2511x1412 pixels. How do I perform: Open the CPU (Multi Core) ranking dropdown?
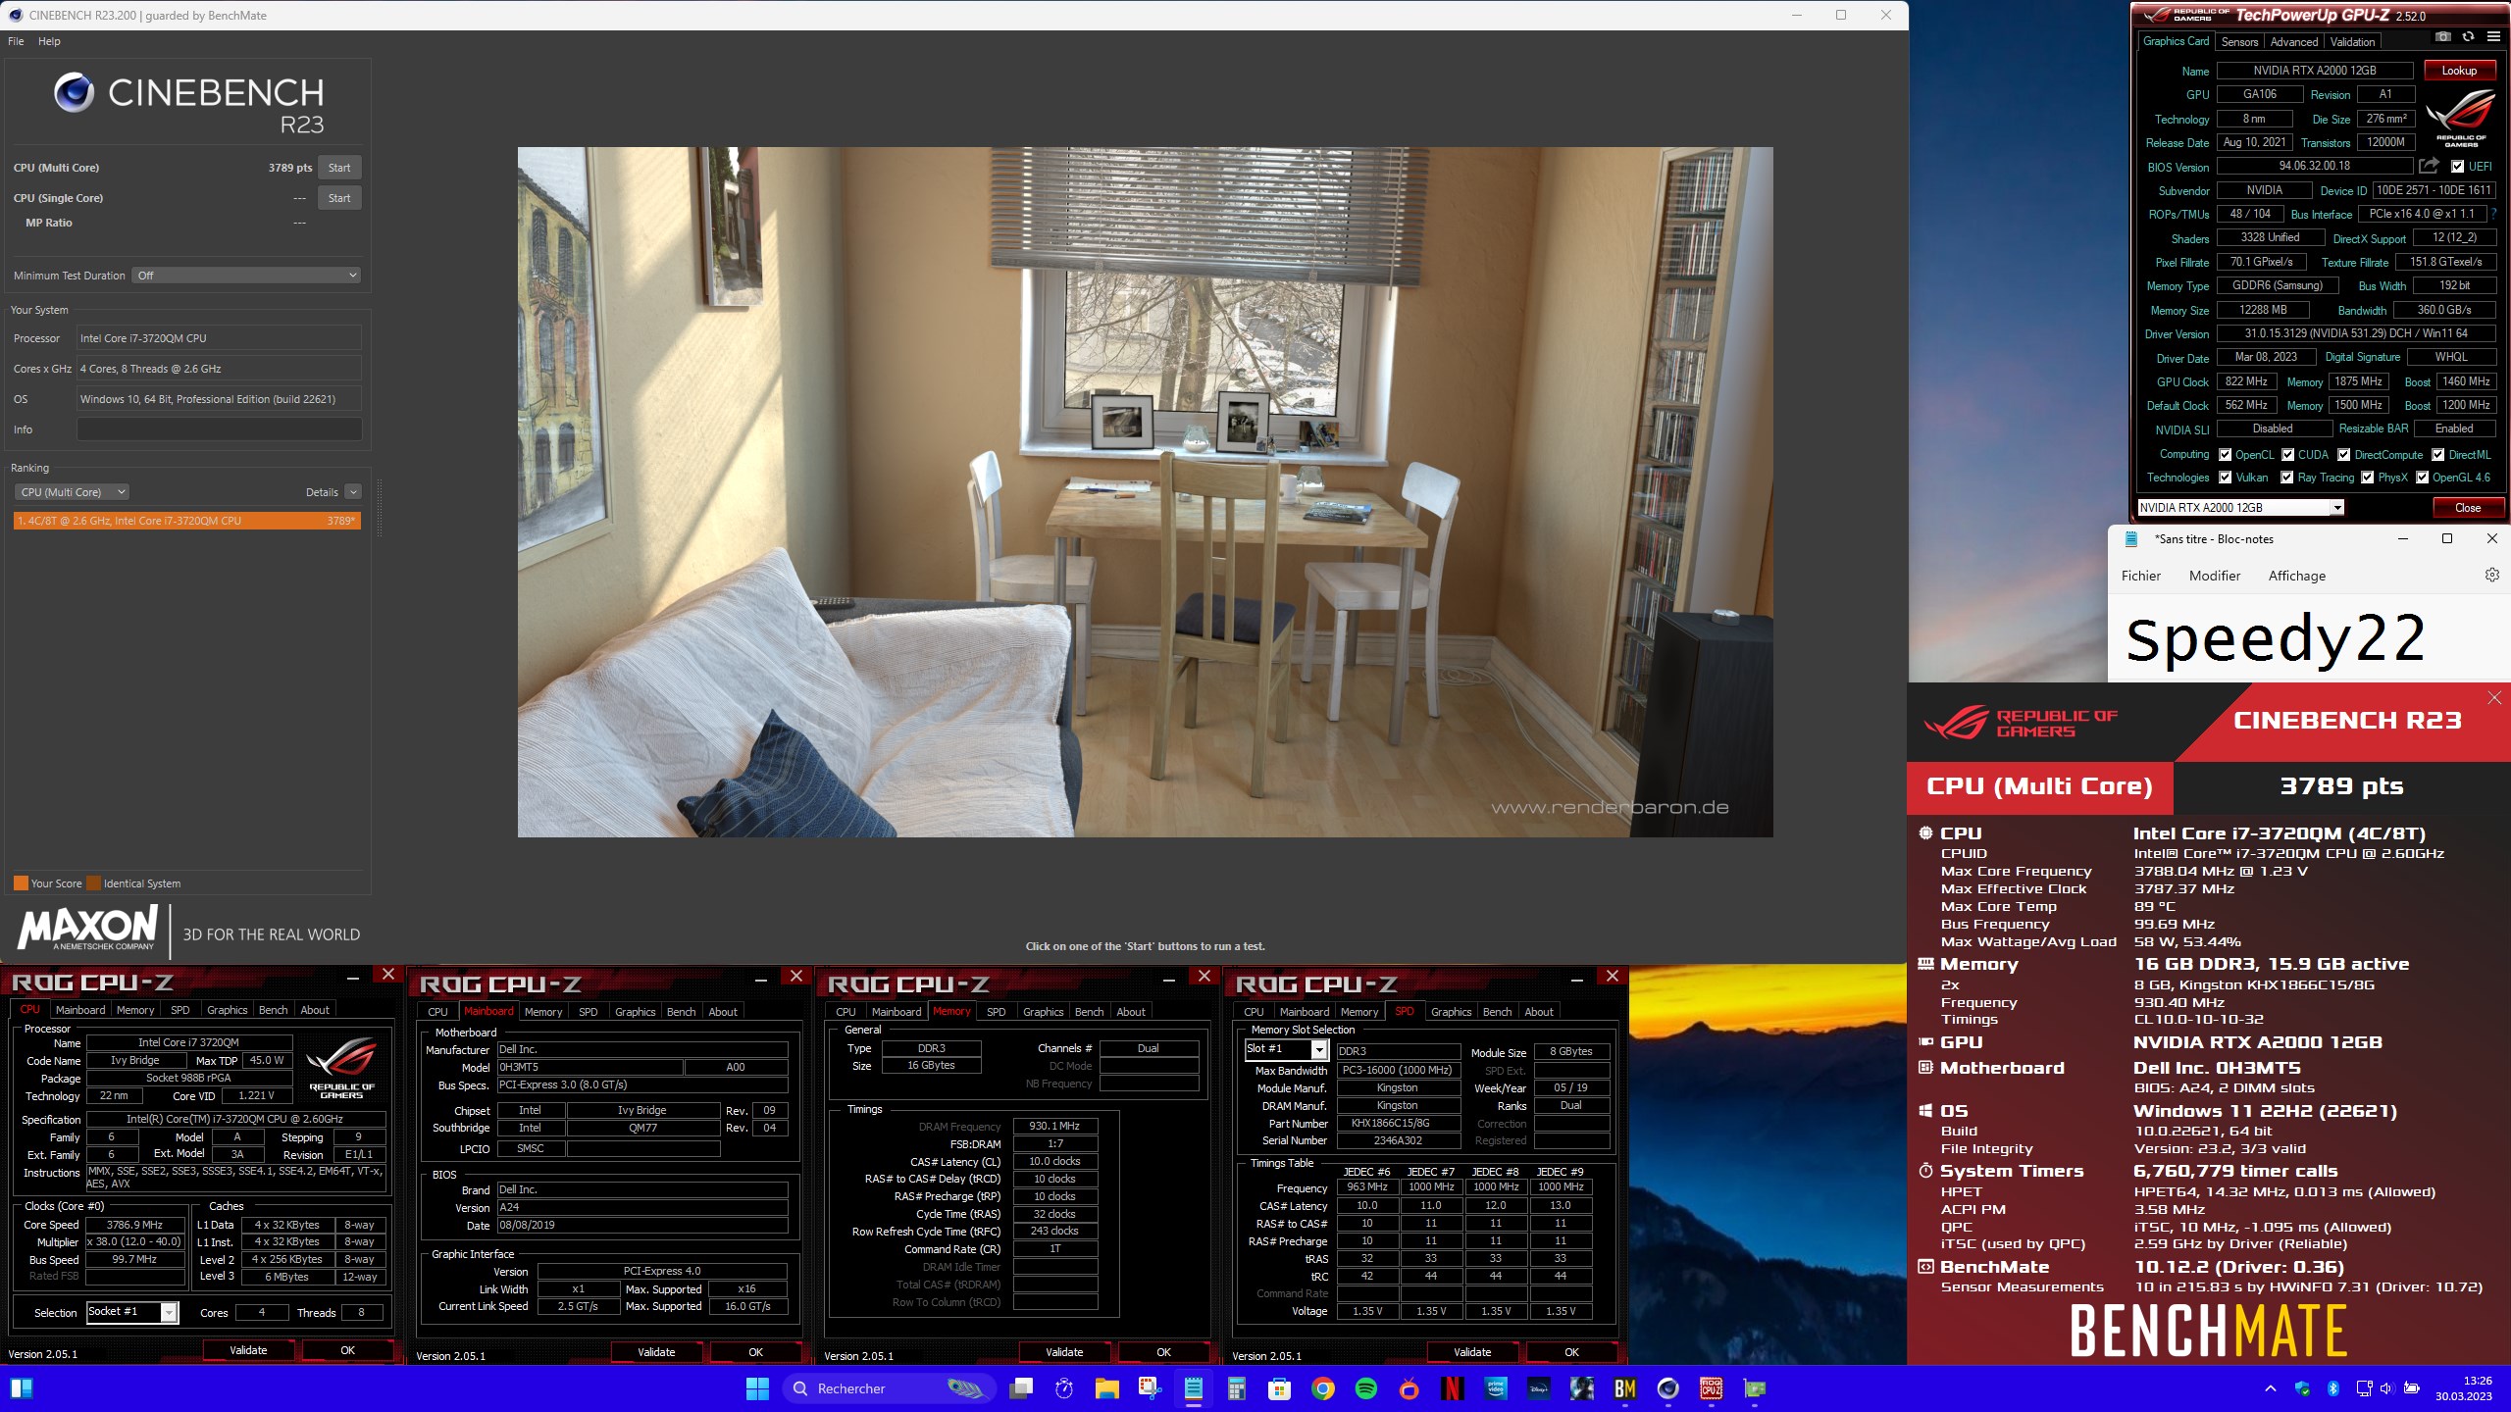(72, 492)
